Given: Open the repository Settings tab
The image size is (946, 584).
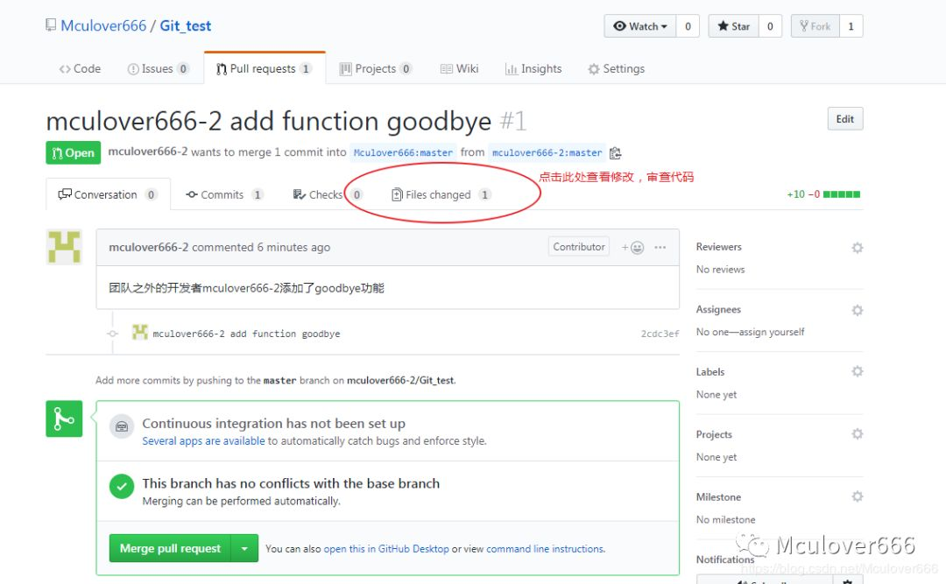Looking at the screenshot, I should tap(617, 69).
